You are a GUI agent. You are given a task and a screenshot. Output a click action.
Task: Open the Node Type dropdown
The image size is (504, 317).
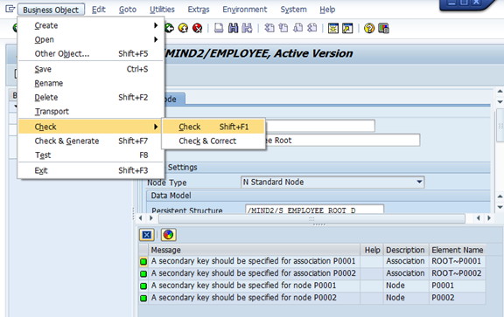[x=419, y=182]
